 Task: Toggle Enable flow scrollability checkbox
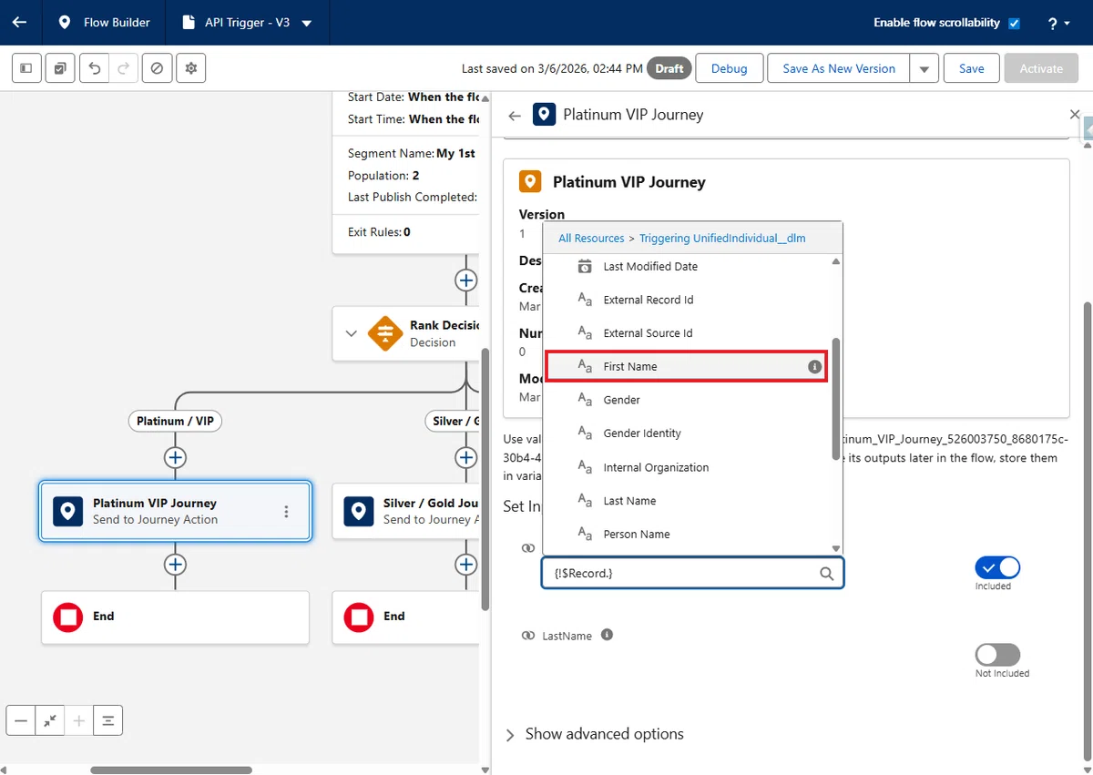(1014, 23)
